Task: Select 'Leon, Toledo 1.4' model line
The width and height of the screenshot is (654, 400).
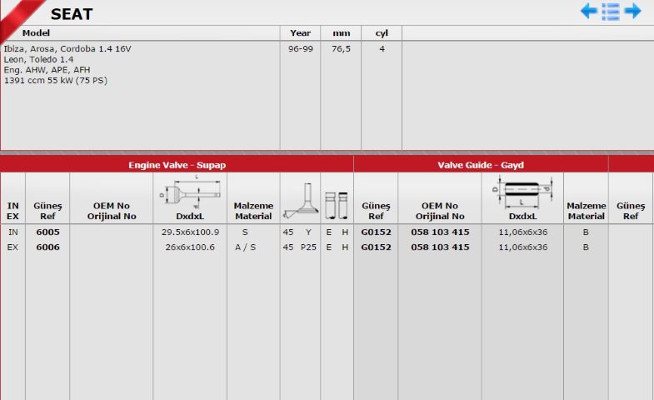Action: (x=39, y=59)
